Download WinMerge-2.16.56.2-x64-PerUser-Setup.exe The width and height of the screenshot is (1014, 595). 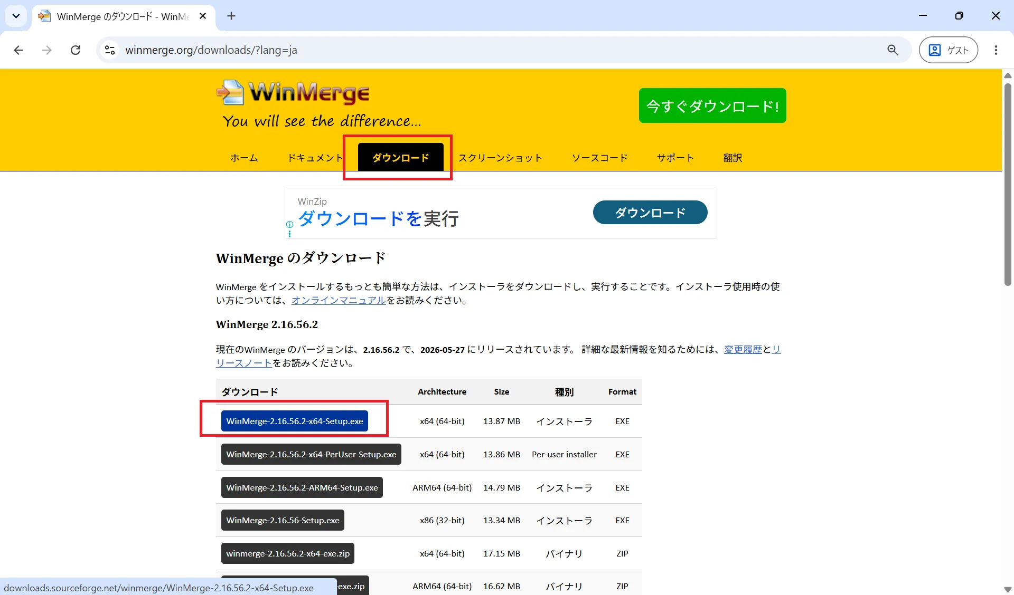pyautogui.click(x=311, y=454)
